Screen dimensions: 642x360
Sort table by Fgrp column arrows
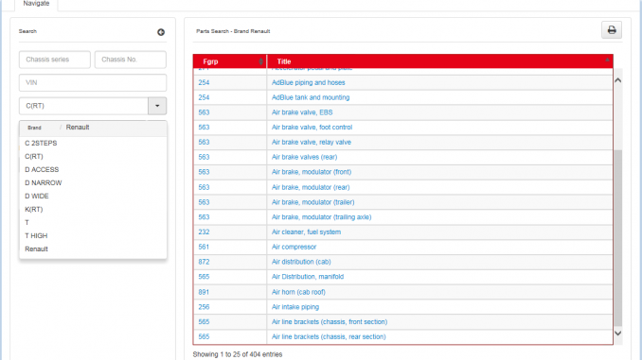click(260, 61)
